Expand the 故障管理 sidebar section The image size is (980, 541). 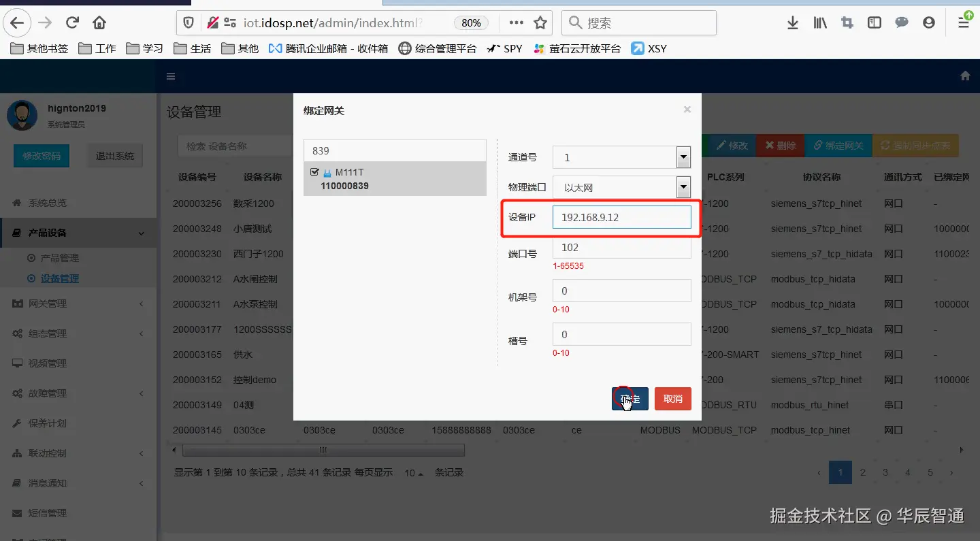(78, 393)
